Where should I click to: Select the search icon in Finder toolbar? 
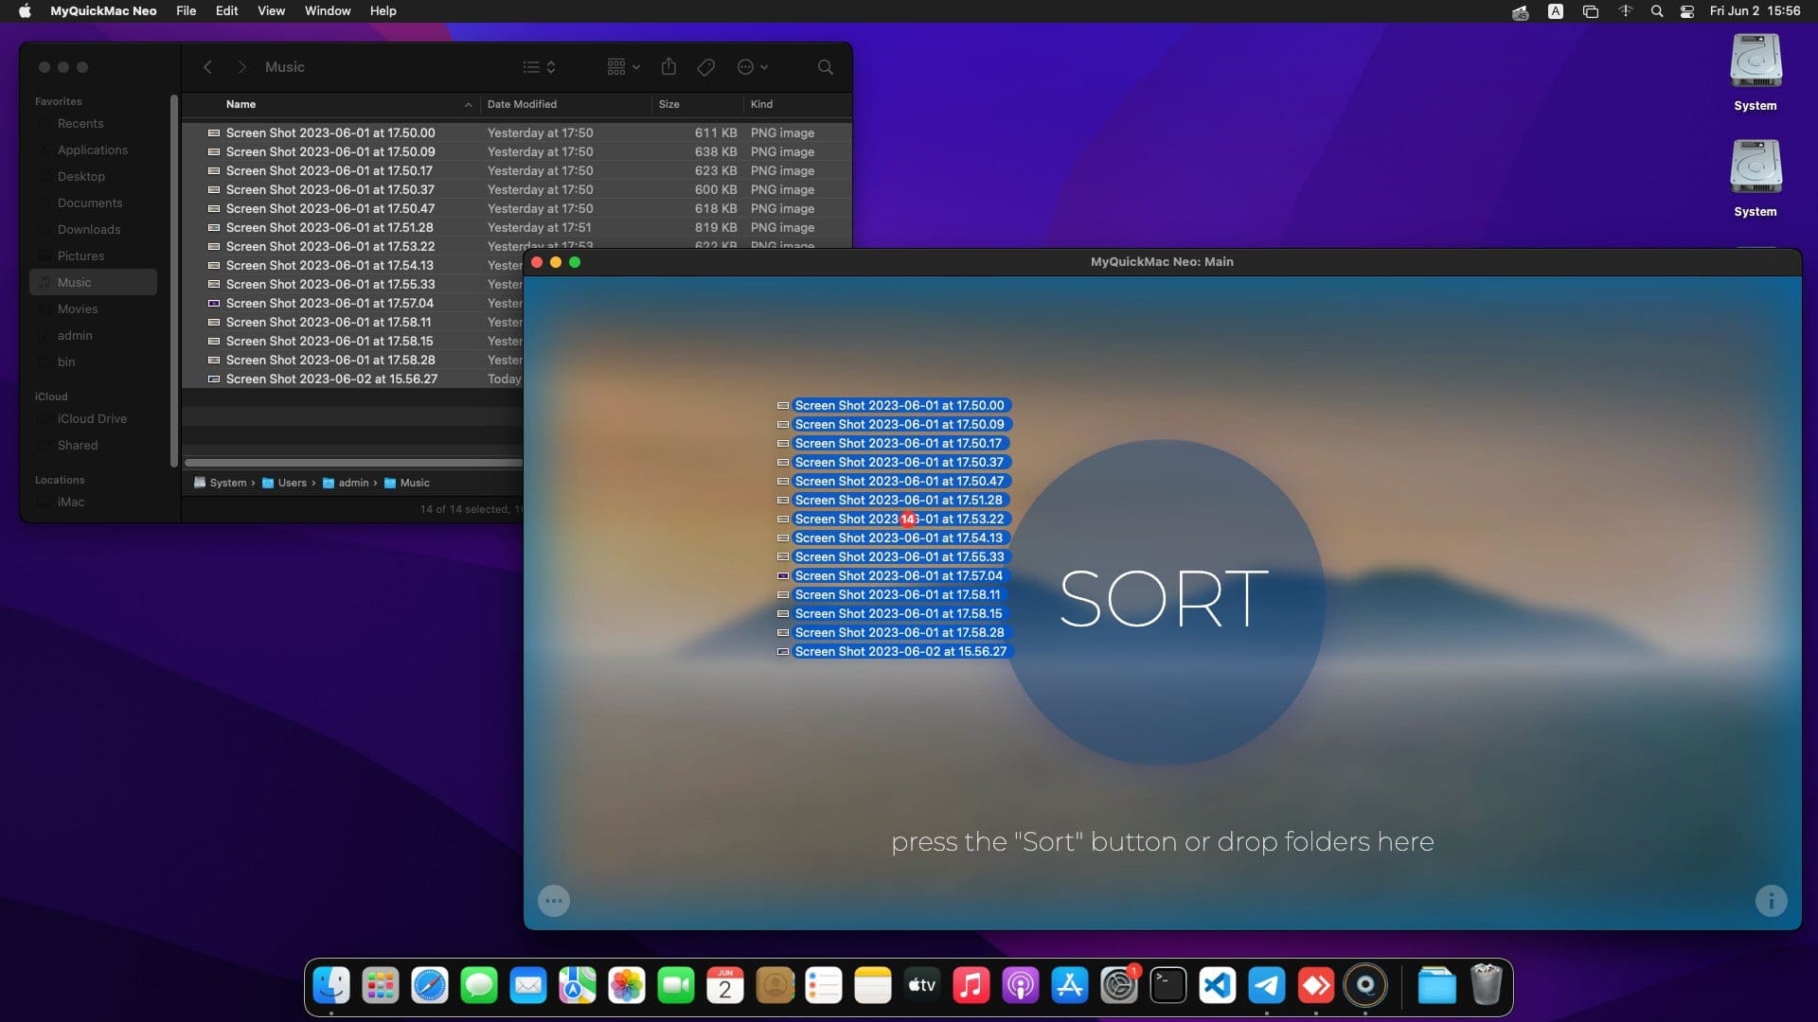[x=824, y=66]
